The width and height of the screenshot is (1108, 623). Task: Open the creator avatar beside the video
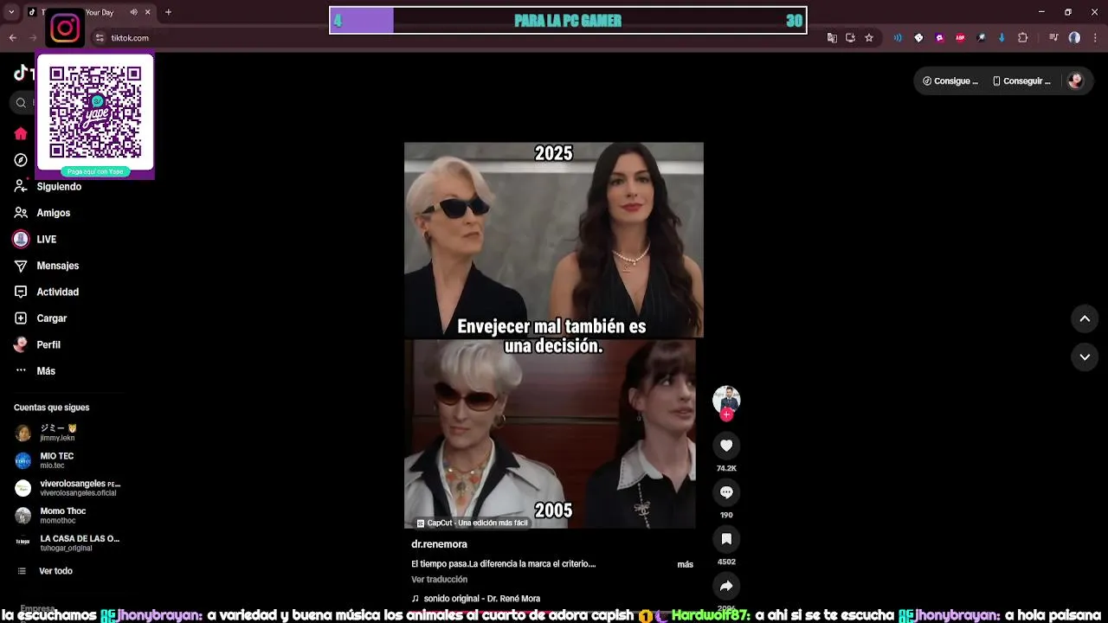[726, 399]
